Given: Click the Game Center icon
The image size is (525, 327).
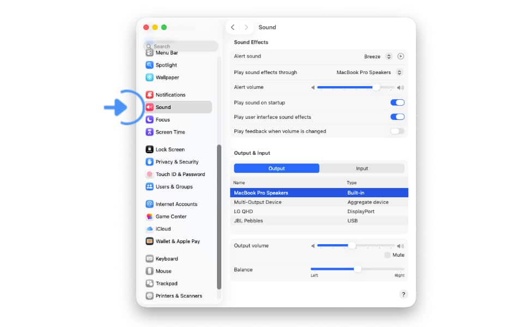Looking at the screenshot, I should [x=149, y=216].
